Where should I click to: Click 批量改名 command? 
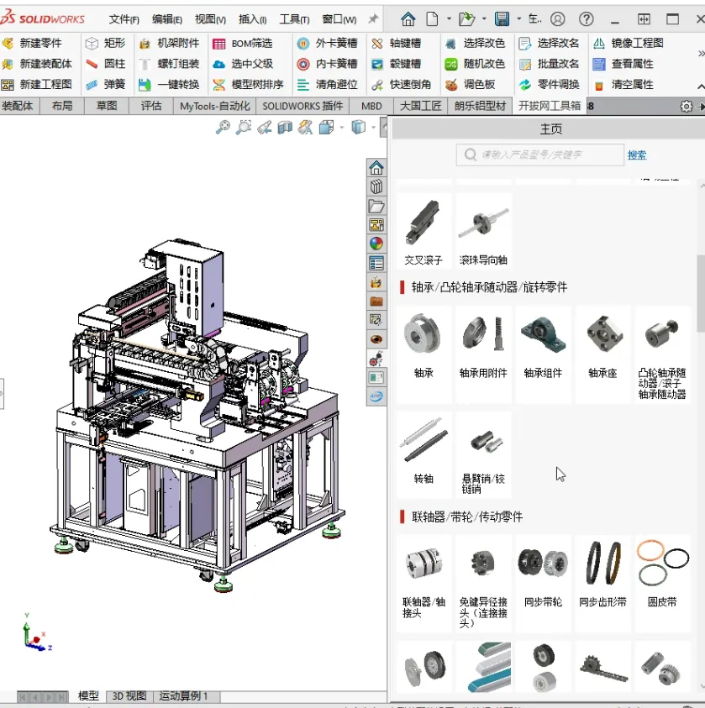coord(550,64)
